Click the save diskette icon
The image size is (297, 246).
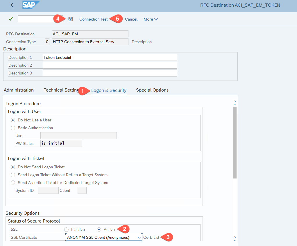[70, 19]
